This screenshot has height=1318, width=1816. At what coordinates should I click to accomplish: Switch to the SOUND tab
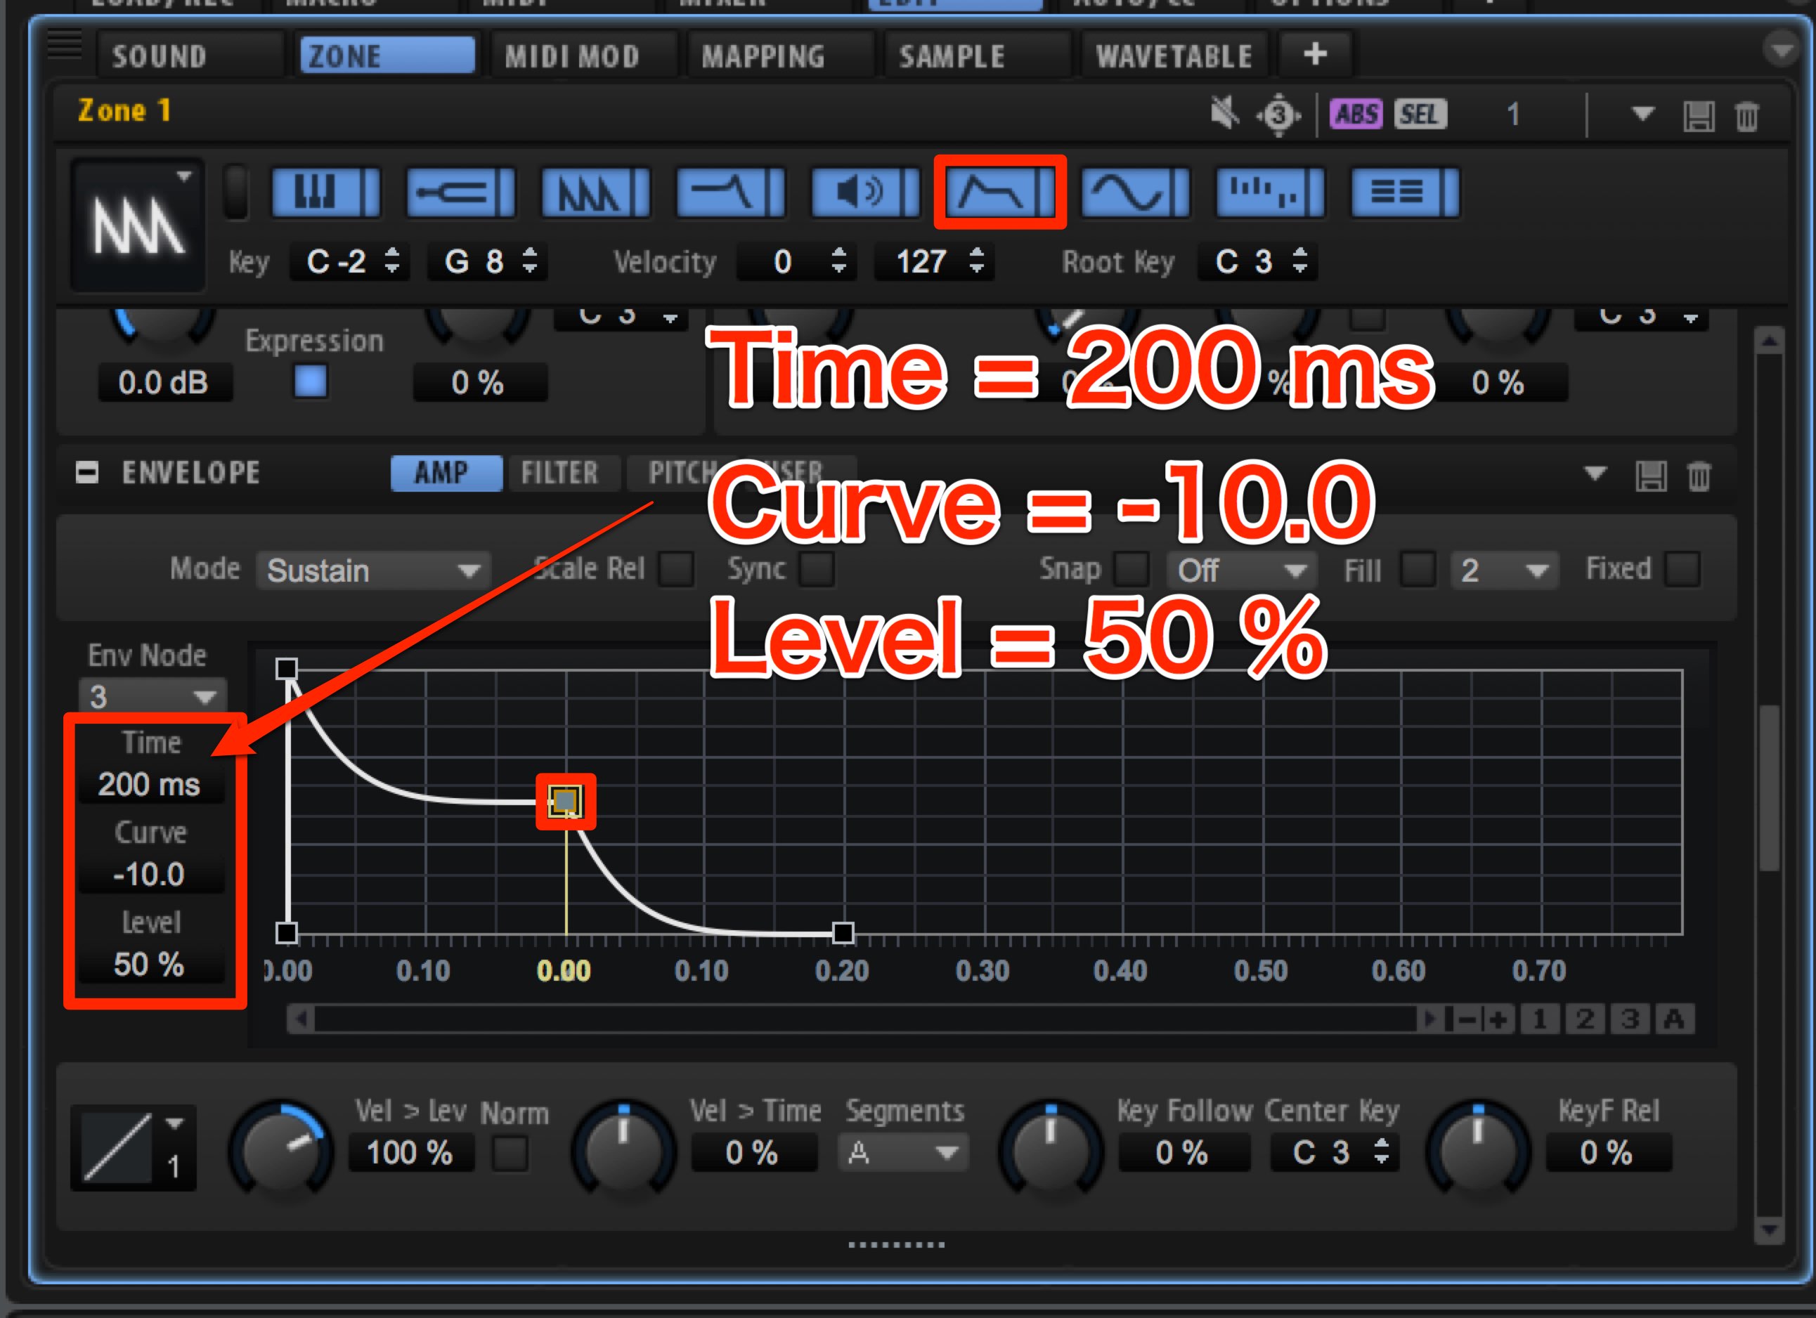[190, 56]
